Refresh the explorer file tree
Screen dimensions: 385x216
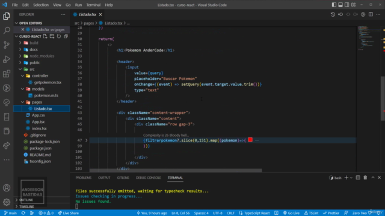[59, 36]
